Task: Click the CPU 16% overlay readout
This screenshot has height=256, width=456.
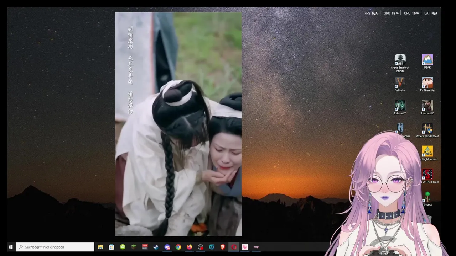Action: point(411,13)
